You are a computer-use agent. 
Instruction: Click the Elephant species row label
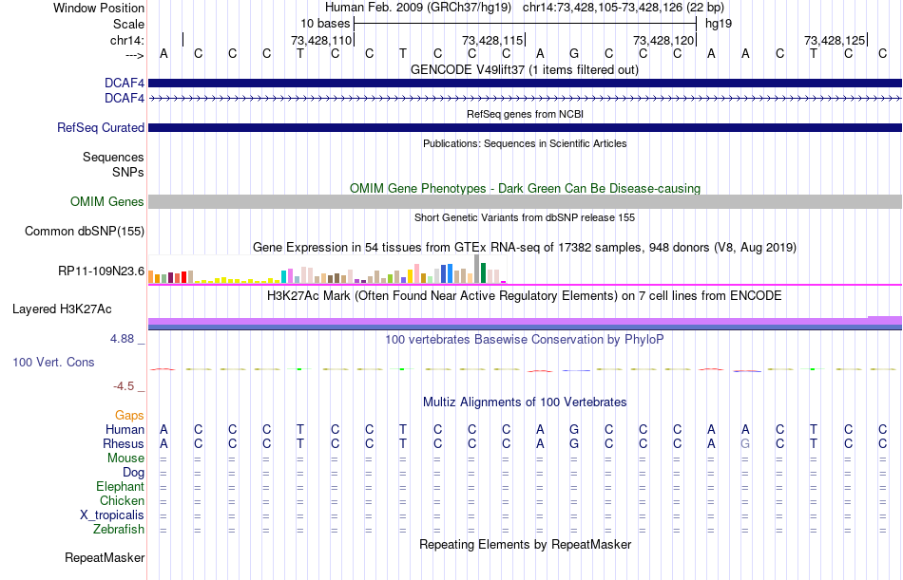[x=120, y=487]
